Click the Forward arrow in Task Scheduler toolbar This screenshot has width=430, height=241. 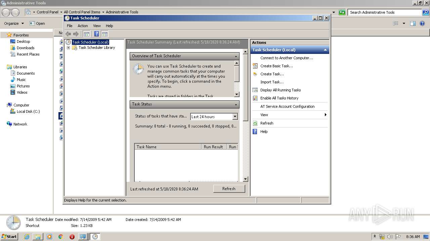76,34
